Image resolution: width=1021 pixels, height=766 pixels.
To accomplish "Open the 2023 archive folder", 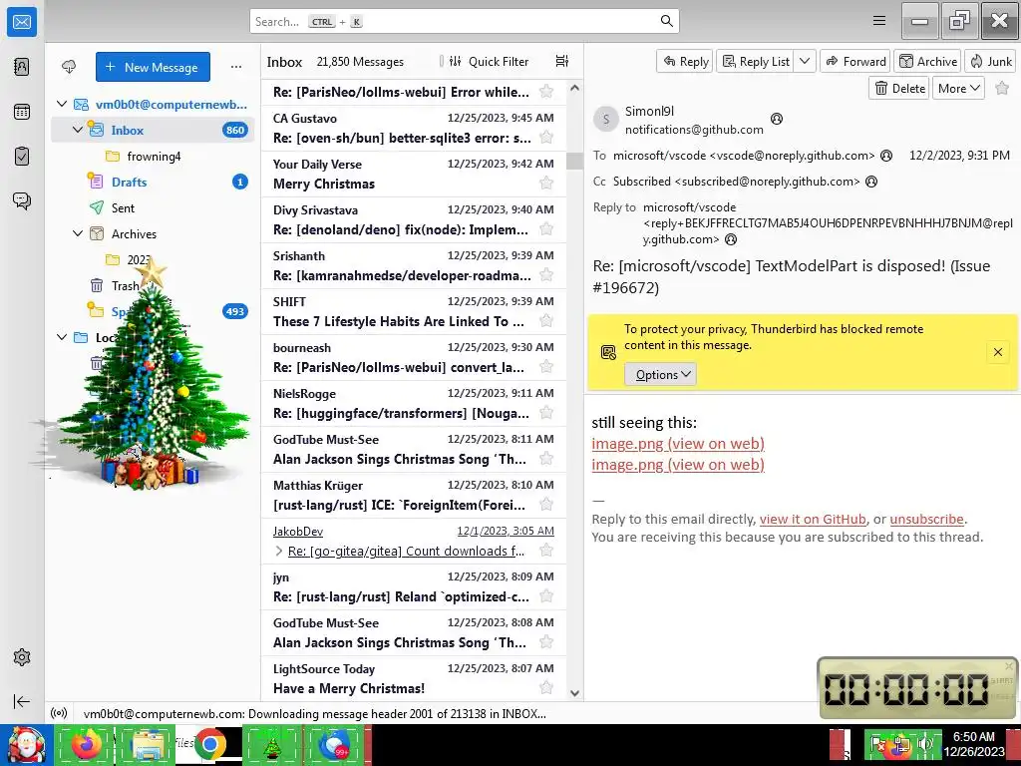I will (x=153, y=260).
